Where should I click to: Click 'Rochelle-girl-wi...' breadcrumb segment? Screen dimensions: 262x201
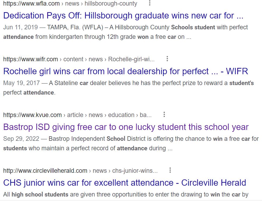tap(131, 59)
